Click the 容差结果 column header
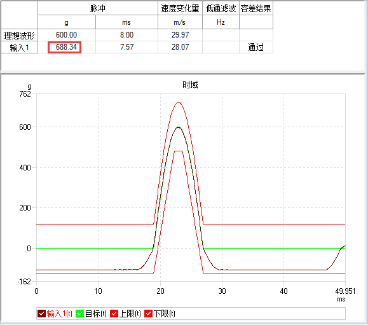The image size is (368, 325). (256, 8)
